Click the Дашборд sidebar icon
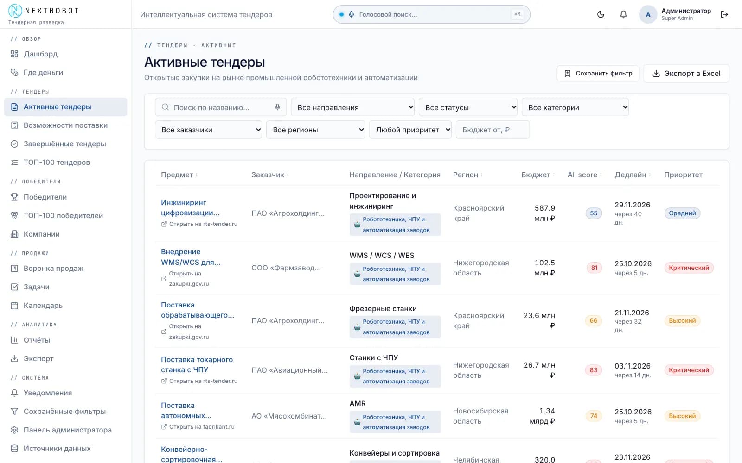The width and height of the screenshot is (742, 463). point(14,54)
